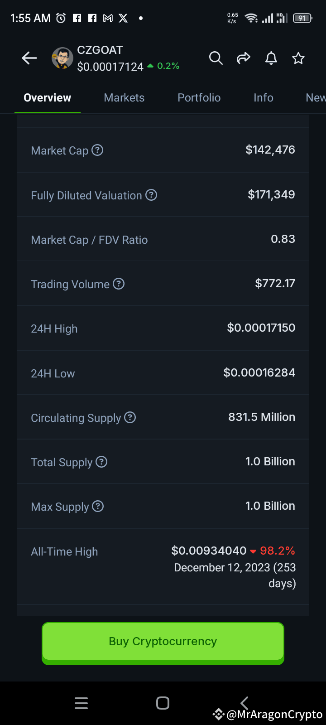Image resolution: width=326 pixels, height=725 pixels.
Task: Tap Max Supply question mark icon
Action: pos(98,506)
